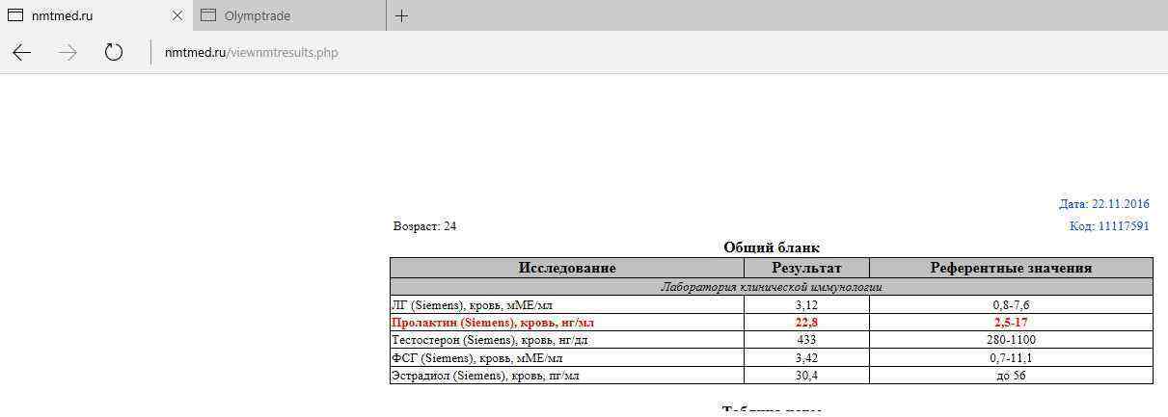Close the nmtmed.ru tab
The image size is (1168, 417).
pos(177,15)
